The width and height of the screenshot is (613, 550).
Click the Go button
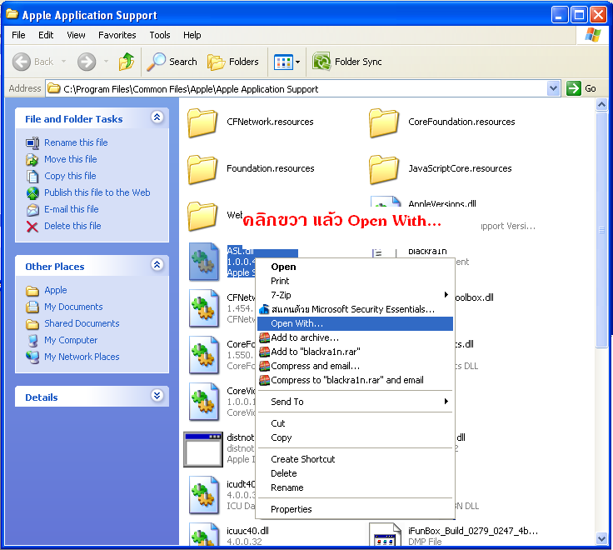[581, 88]
